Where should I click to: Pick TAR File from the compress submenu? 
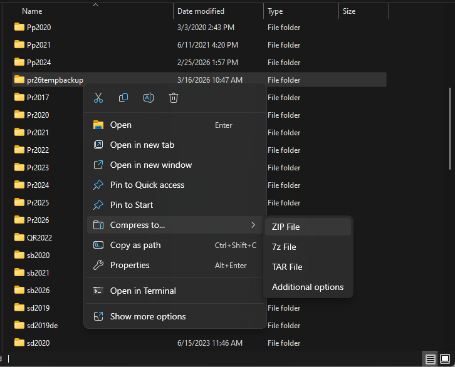pos(287,267)
